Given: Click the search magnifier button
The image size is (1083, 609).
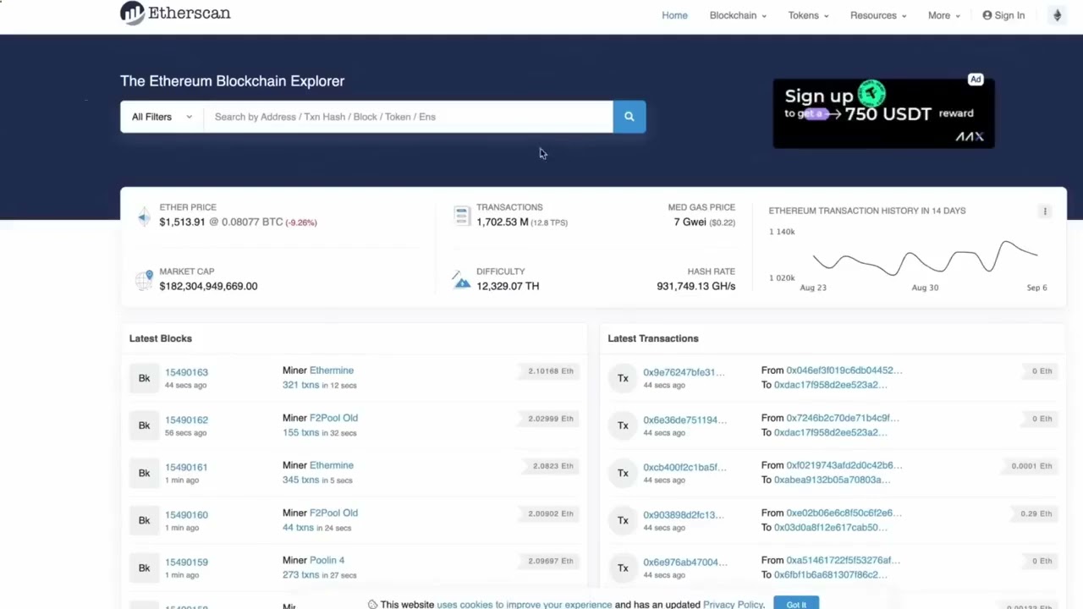Looking at the screenshot, I should tap(629, 116).
